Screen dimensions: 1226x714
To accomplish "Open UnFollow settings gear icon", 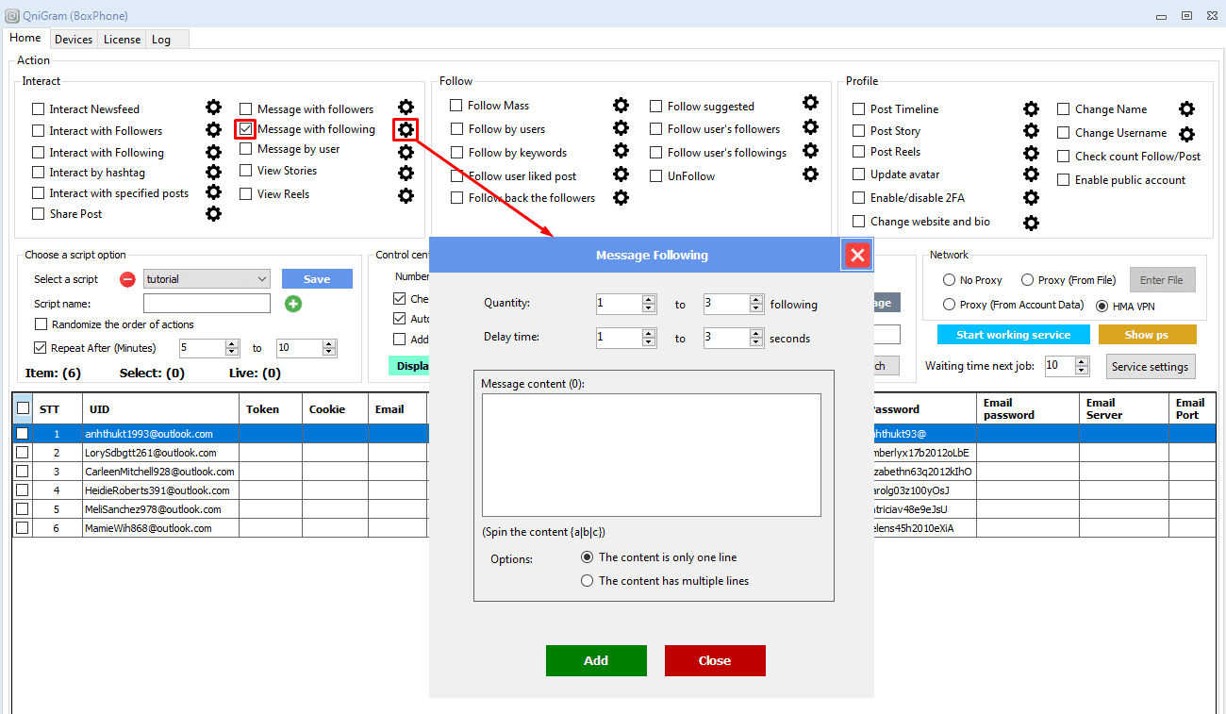I will (x=810, y=174).
